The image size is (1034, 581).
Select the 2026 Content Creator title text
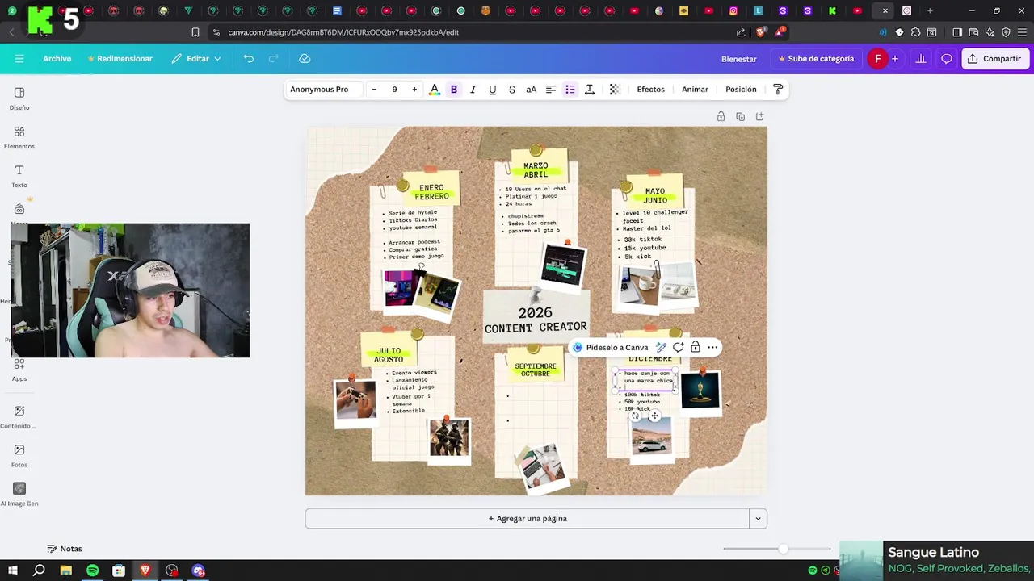[536, 320]
